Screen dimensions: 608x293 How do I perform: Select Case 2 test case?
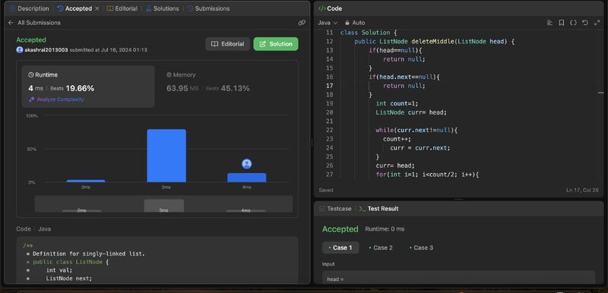click(x=381, y=247)
